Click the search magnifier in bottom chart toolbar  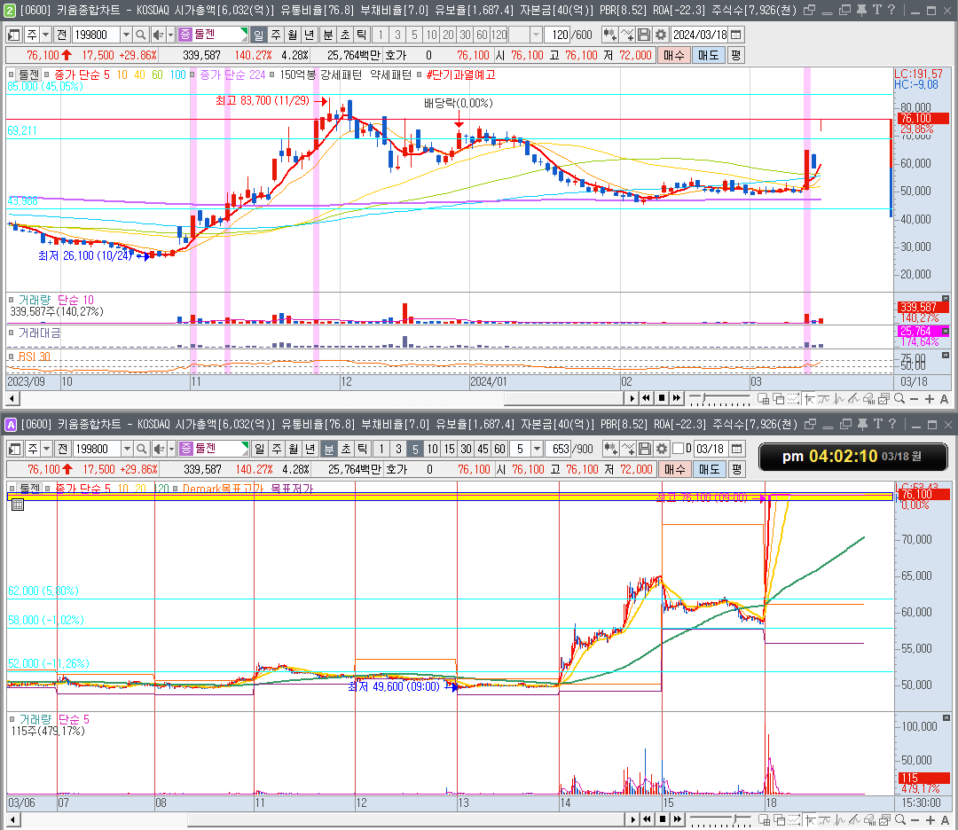pyautogui.click(x=141, y=449)
